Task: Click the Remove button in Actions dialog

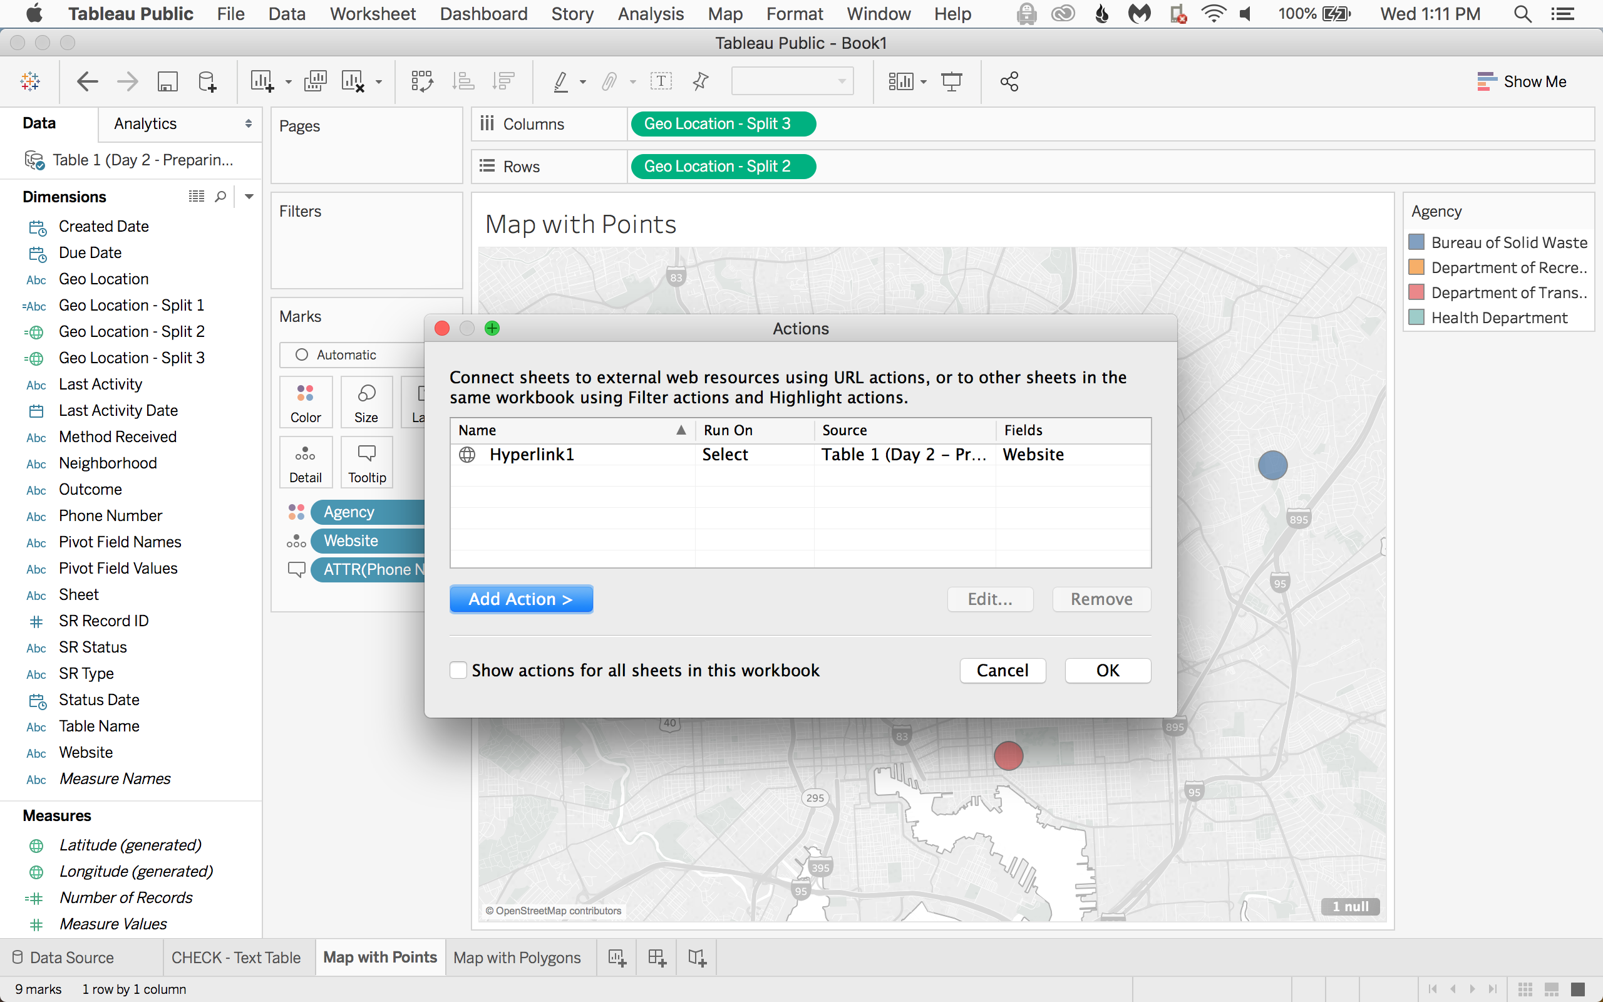Action: pyautogui.click(x=1101, y=599)
